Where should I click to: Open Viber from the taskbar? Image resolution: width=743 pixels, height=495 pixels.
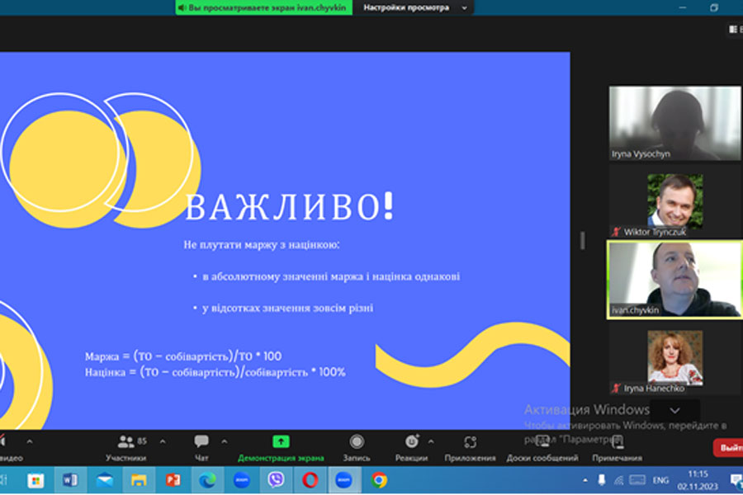pyautogui.click(x=276, y=480)
